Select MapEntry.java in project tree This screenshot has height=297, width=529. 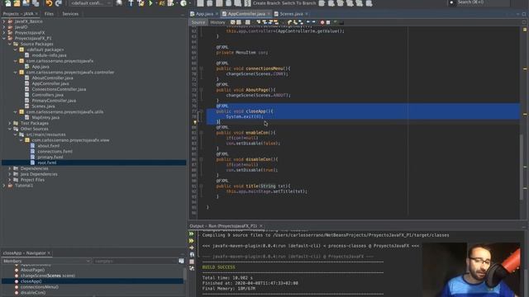(x=45, y=117)
